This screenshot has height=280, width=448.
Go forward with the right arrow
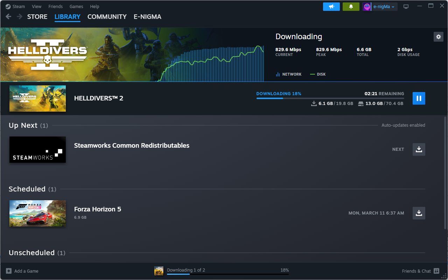(19, 16)
